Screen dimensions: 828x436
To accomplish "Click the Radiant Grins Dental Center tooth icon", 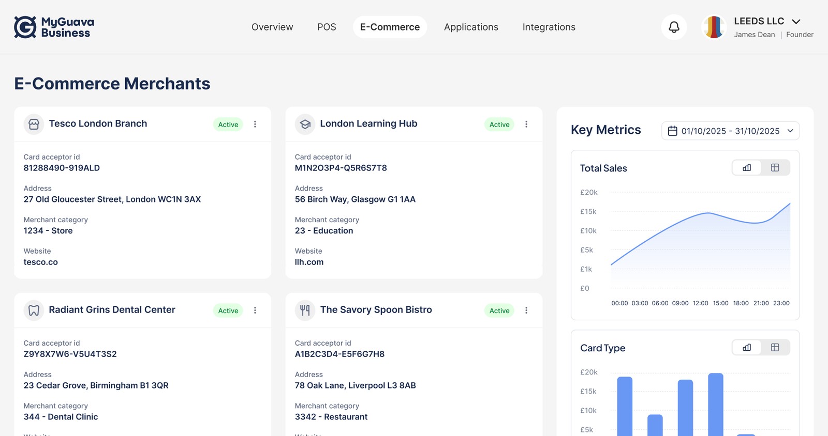I will click(x=34, y=310).
